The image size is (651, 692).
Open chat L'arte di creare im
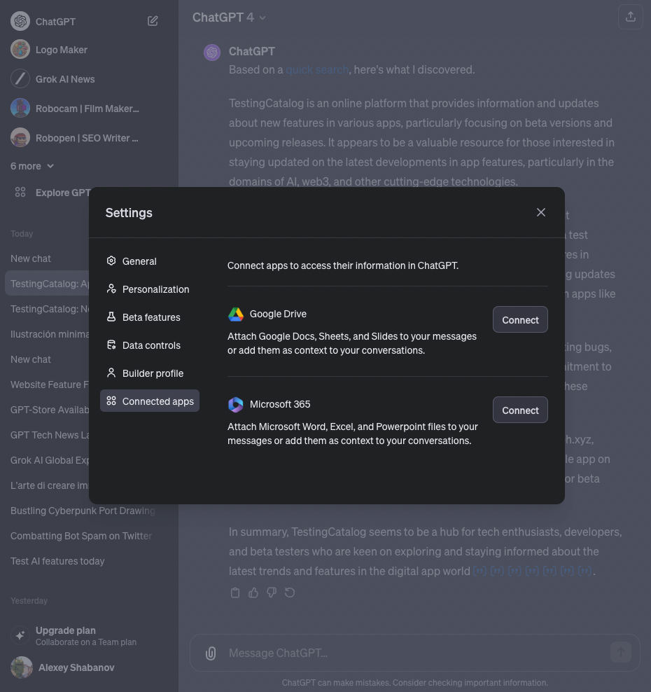(50, 485)
